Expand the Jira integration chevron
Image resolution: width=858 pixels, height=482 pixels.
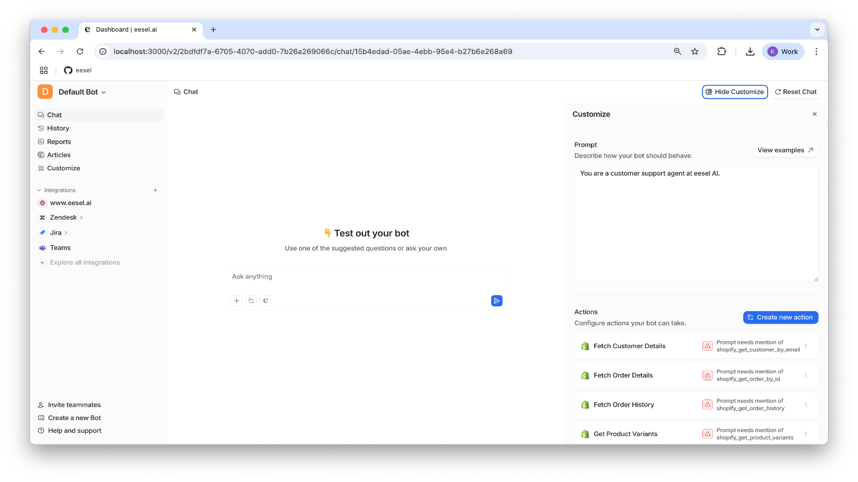point(66,233)
